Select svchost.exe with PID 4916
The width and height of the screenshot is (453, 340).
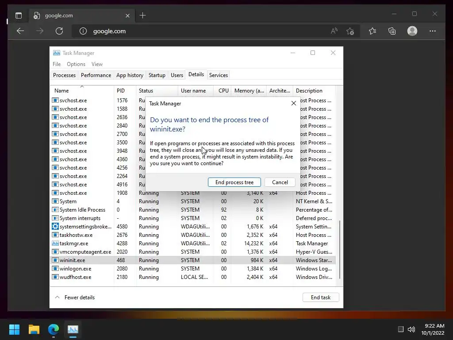[98, 184]
